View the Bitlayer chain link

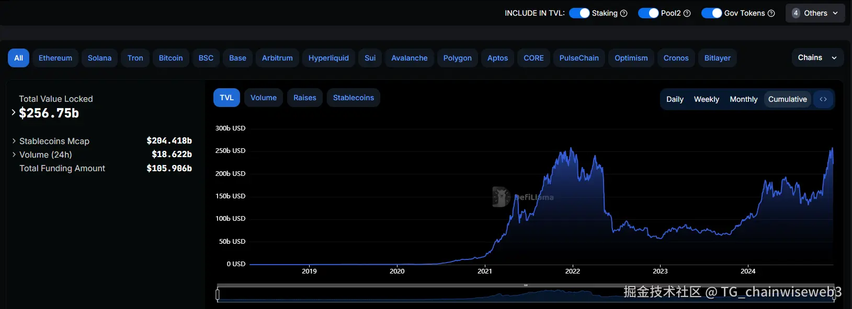pyautogui.click(x=718, y=58)
